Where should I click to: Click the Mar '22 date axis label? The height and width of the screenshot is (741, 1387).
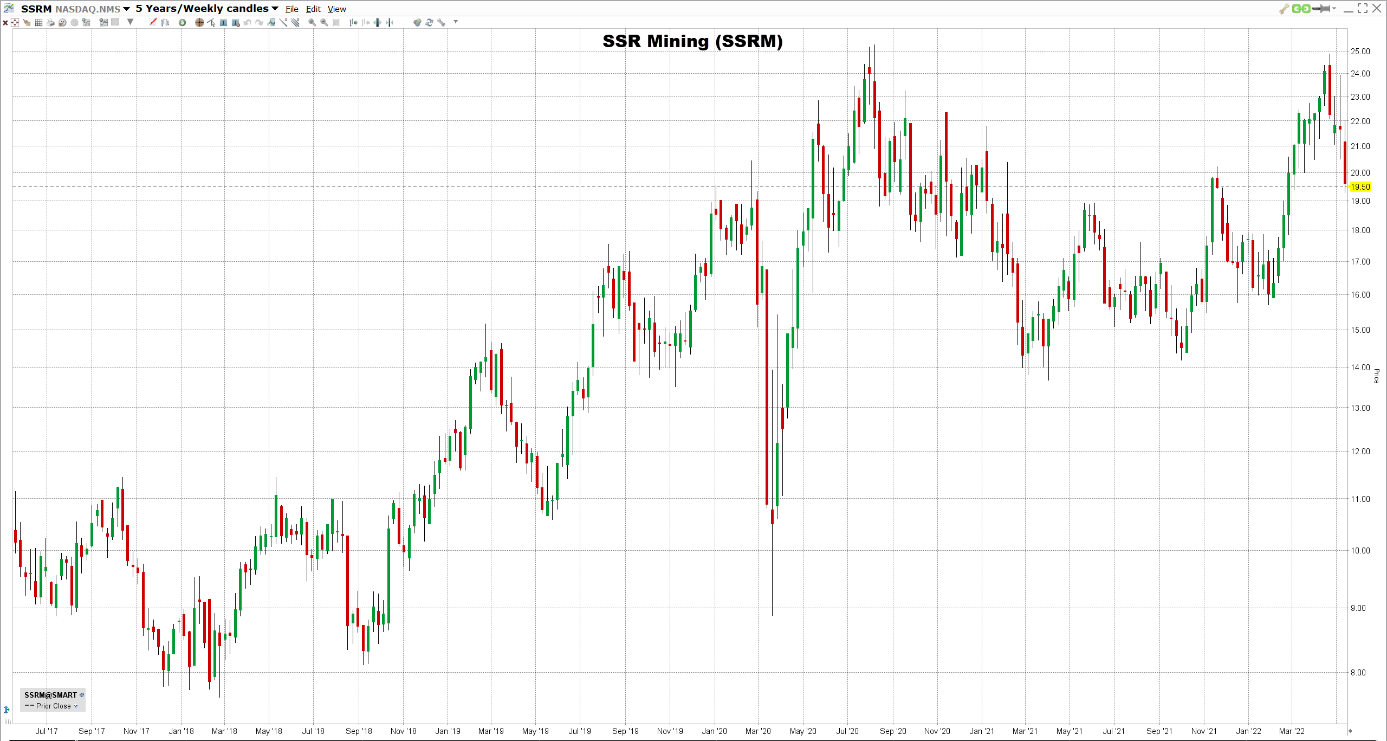click(x=1292, y=731)
